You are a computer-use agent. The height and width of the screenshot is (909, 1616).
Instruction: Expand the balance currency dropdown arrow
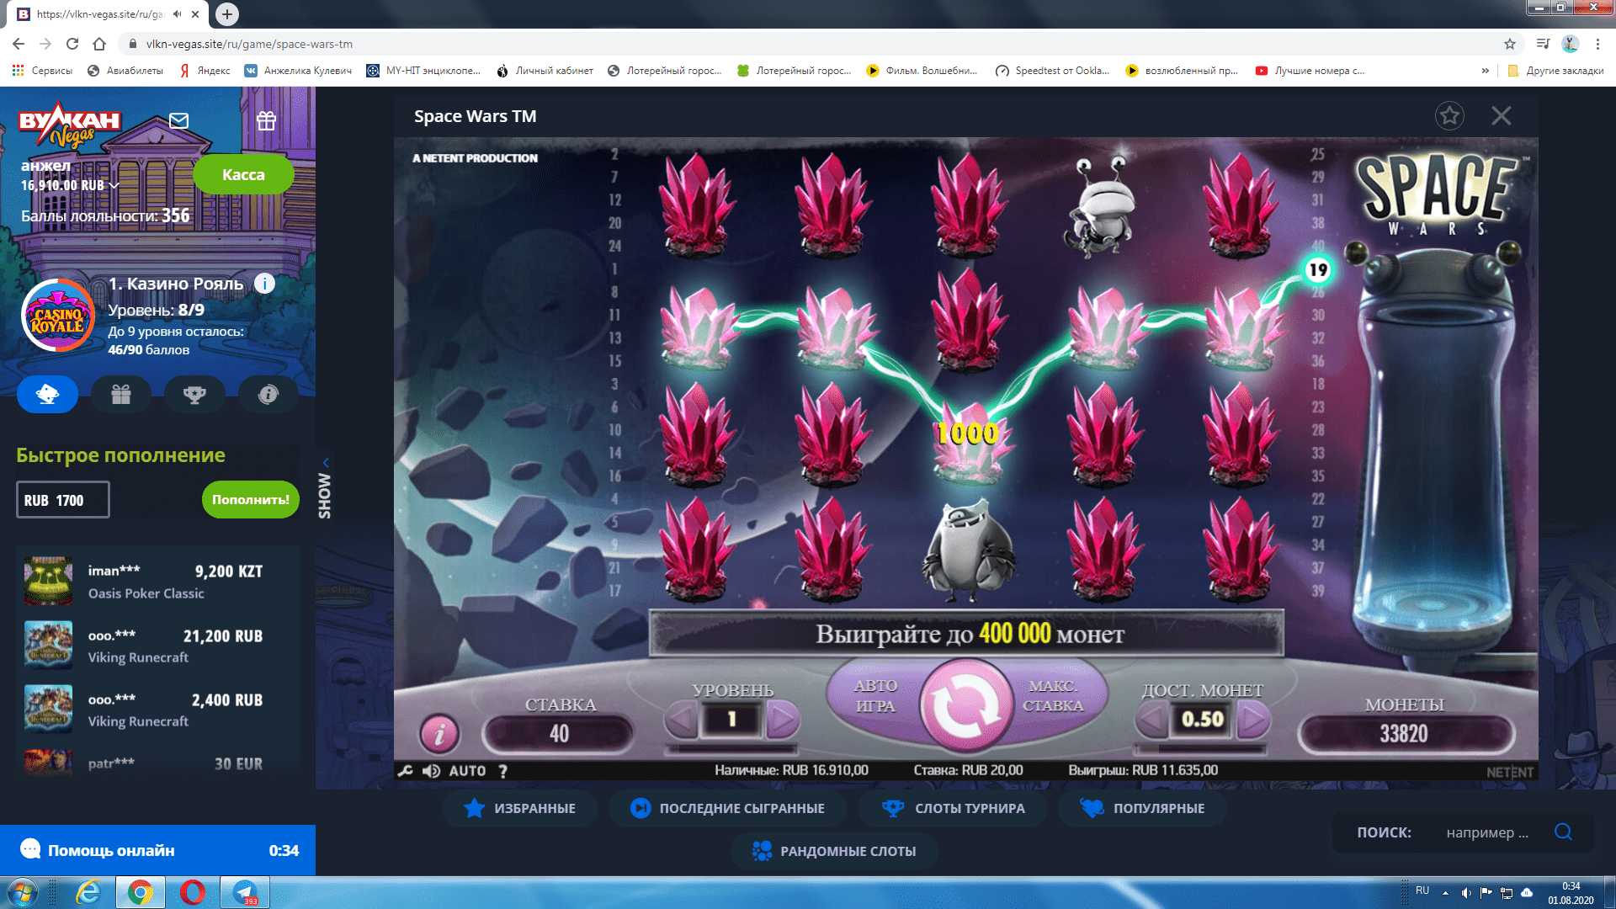(114, 185)
